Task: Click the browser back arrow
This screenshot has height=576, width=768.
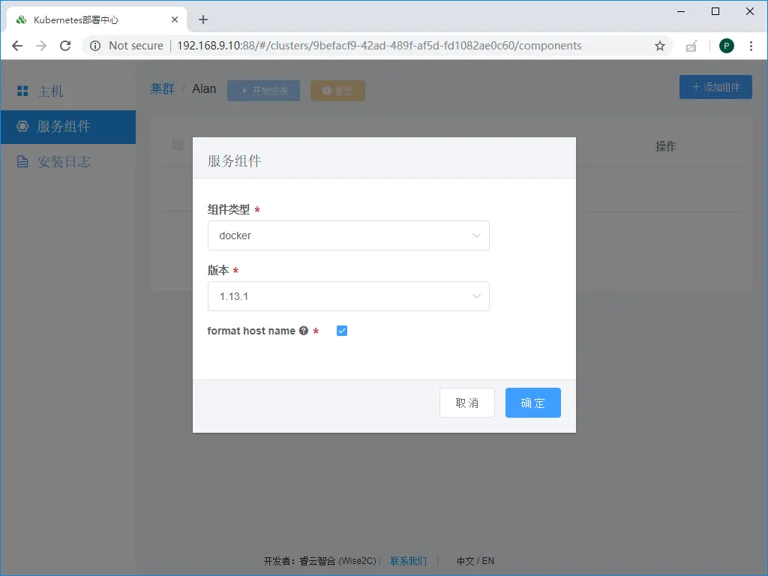Action: click(17, 46)
